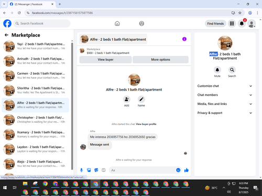
Task: Click the browser address bar URL
Action: pos(62,13)
